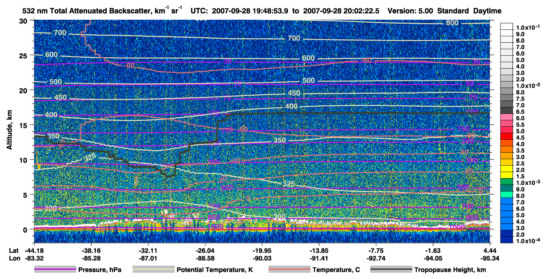Viewport: 544px width, 279px height.
Task: Click the 'Daytime' word in the header
Action: pos(487,11)
